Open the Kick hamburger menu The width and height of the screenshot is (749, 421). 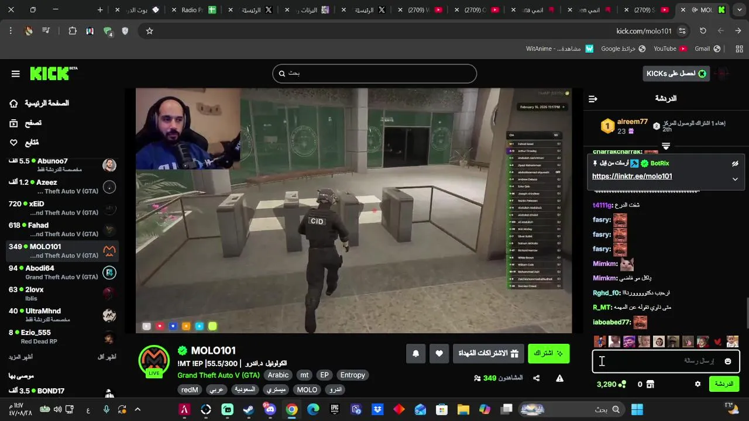pyautogui.click(x=16, y=74)
